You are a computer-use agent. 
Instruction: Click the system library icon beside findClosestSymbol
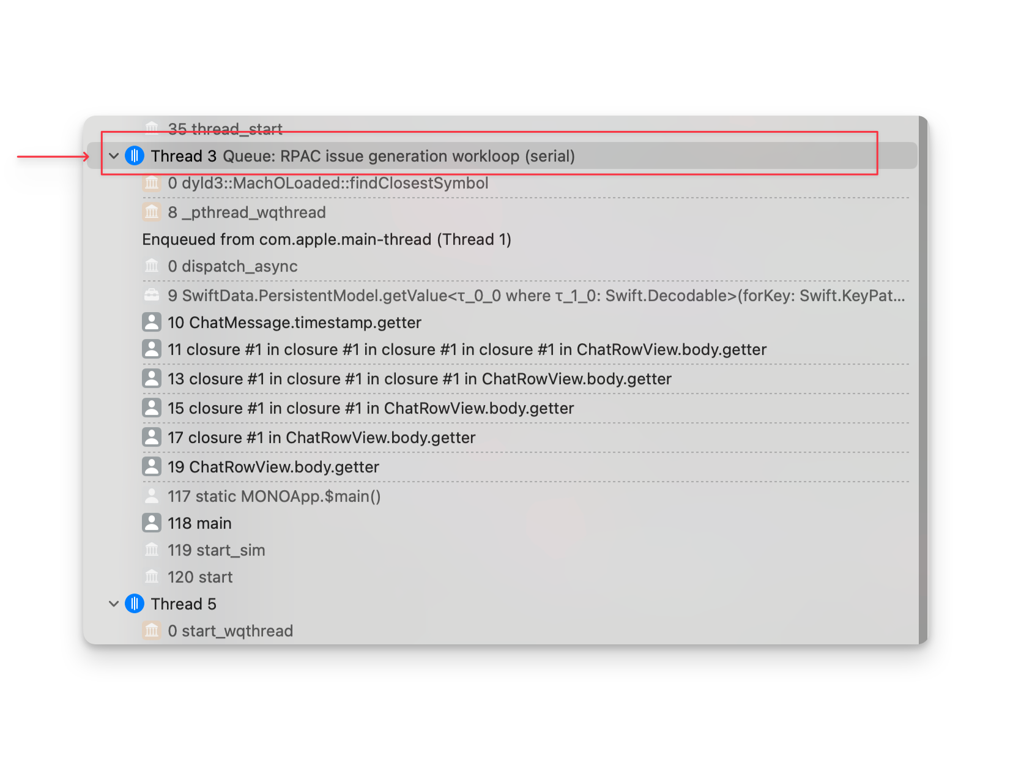(152, 183)
